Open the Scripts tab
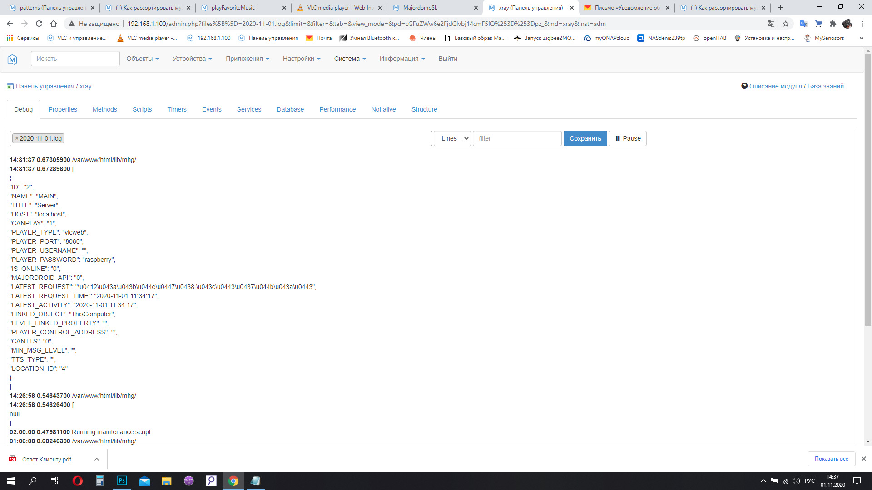This screenshot has height=490, width=872. (x=142, y=109)
